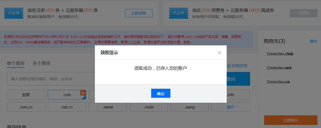This screenshot has width=321, height=128.
Task: Toggle the .com suffix filter
Action: click(67, 95)
